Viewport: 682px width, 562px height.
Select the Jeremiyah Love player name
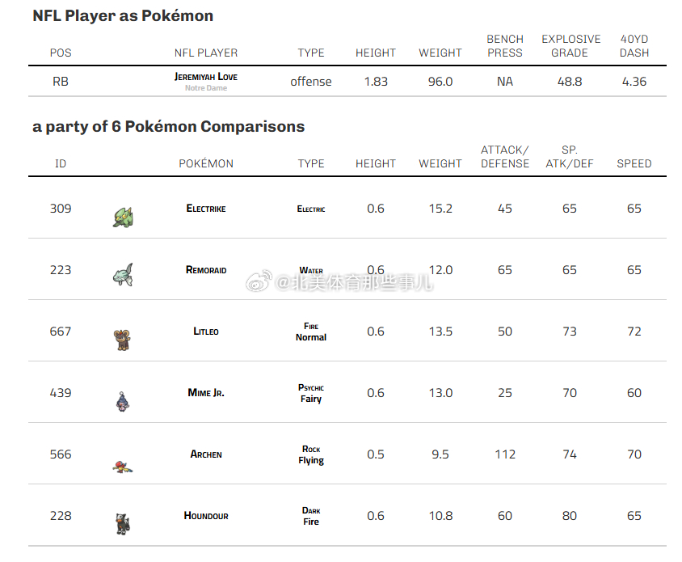206,77
